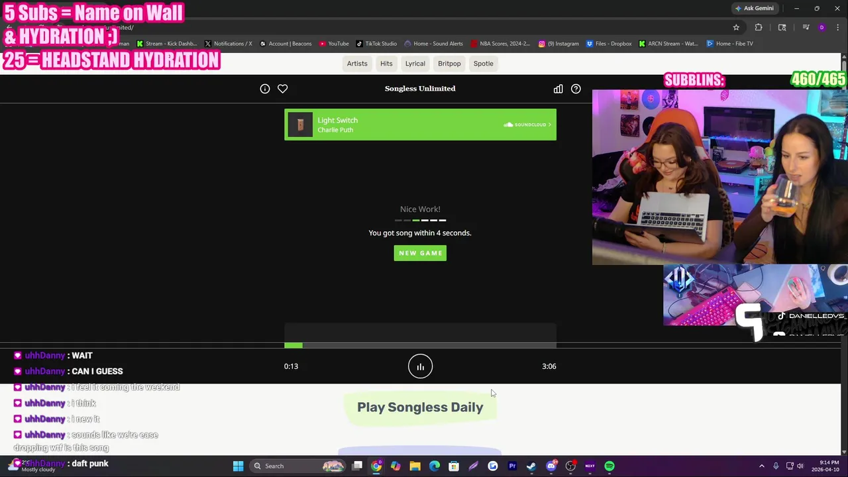848x477 pixels.
Task: Open Microsoft Store from taskbar
Action: [x=454, y=466]
